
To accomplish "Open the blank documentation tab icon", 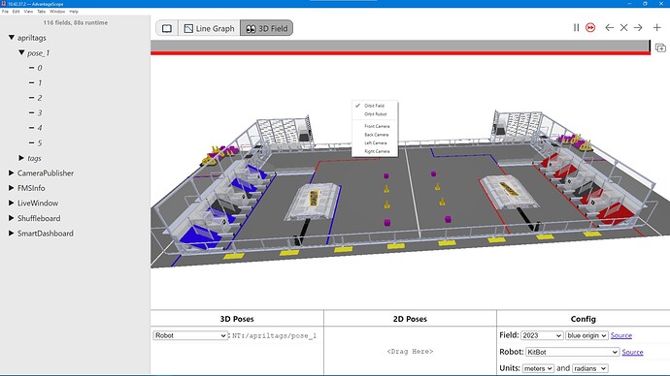I will click(167, 28).
